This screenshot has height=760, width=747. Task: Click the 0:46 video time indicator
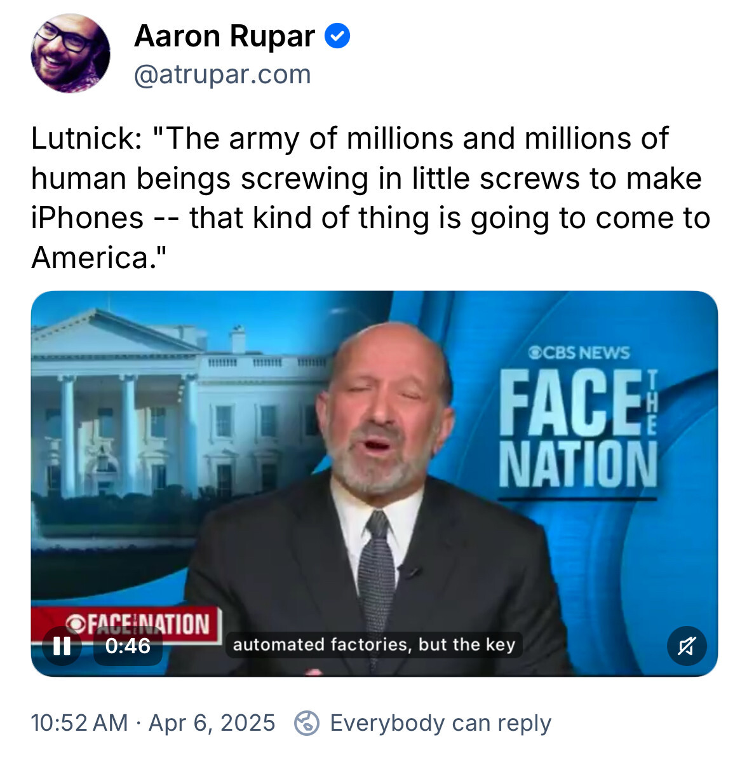point(128,646)
